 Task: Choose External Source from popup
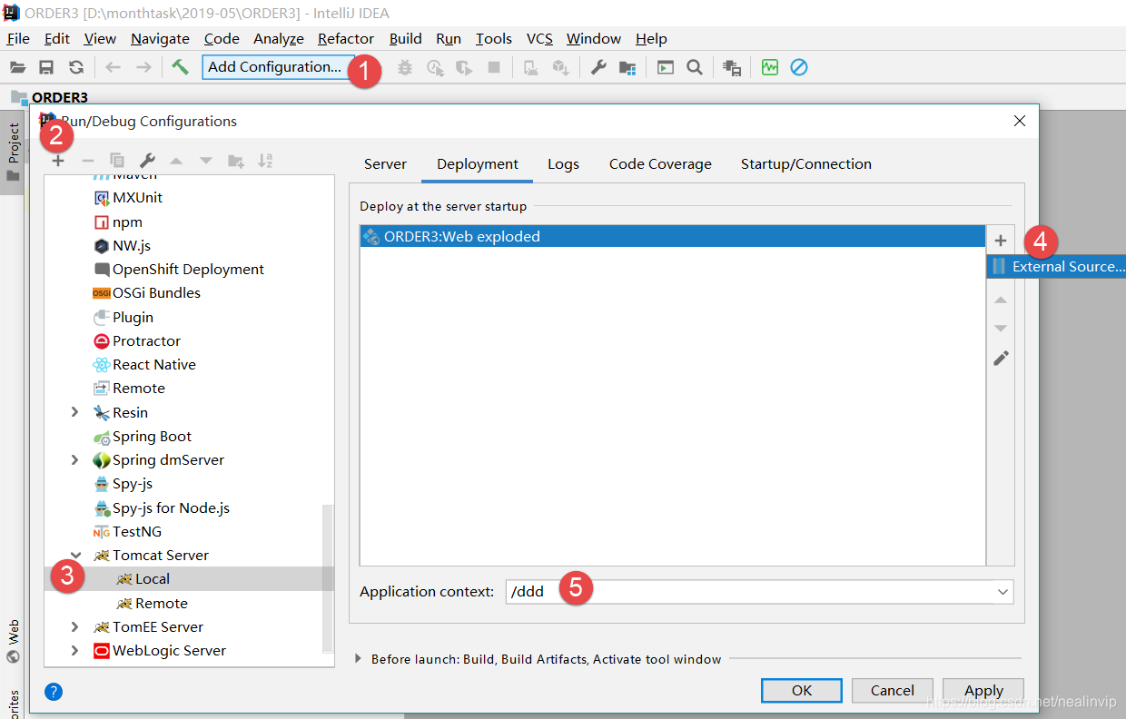1056,266
